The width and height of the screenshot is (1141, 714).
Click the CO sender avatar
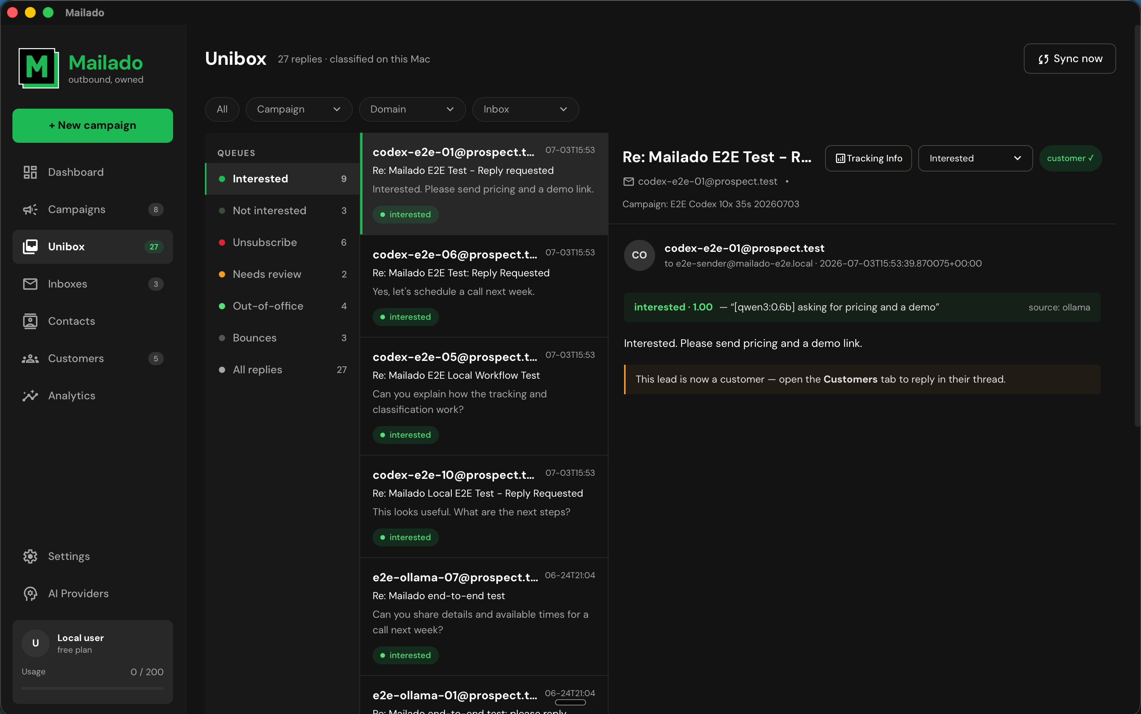[x=639, y=255]
